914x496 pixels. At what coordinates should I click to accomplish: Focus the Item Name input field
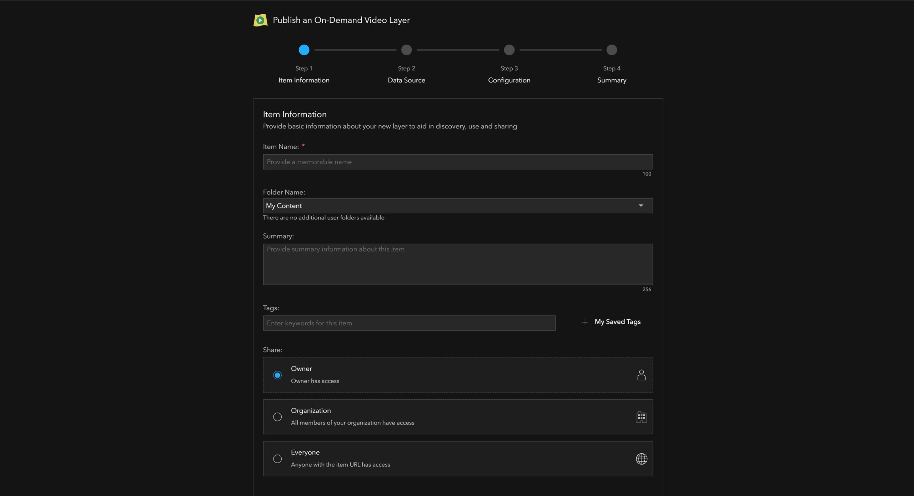pyautogui.click(x=458, y=162)
